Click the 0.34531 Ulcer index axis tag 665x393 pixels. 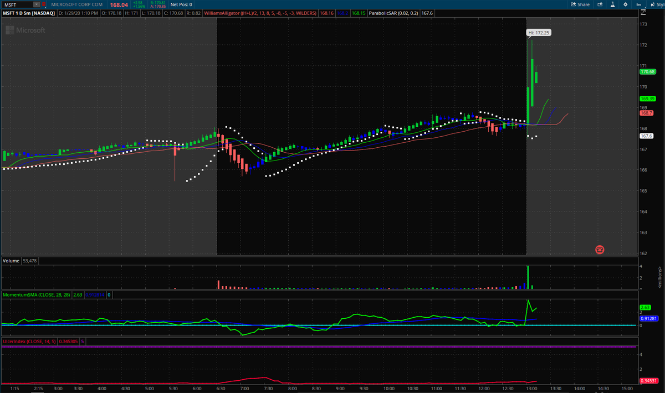pyautogui.click(x=648, y=380)
